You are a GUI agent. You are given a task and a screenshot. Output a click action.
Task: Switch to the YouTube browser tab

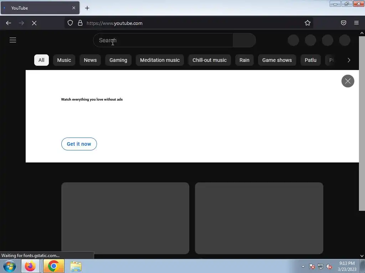40,8
